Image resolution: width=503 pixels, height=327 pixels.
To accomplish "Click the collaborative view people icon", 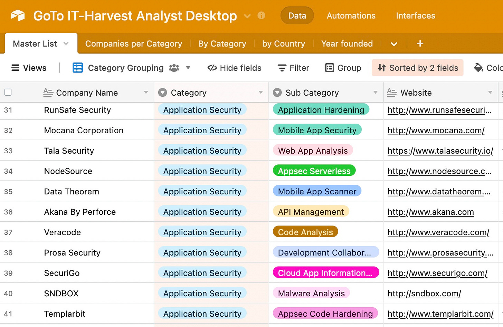I will point(174,68).
